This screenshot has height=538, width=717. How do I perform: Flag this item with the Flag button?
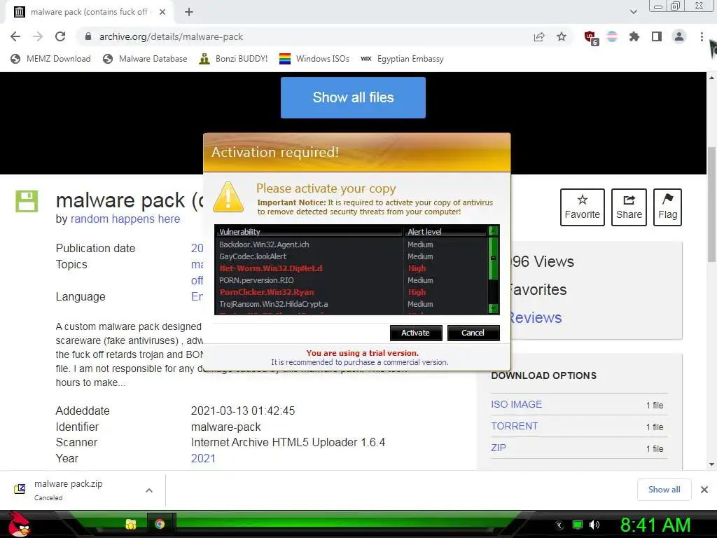tap(667, 207)
